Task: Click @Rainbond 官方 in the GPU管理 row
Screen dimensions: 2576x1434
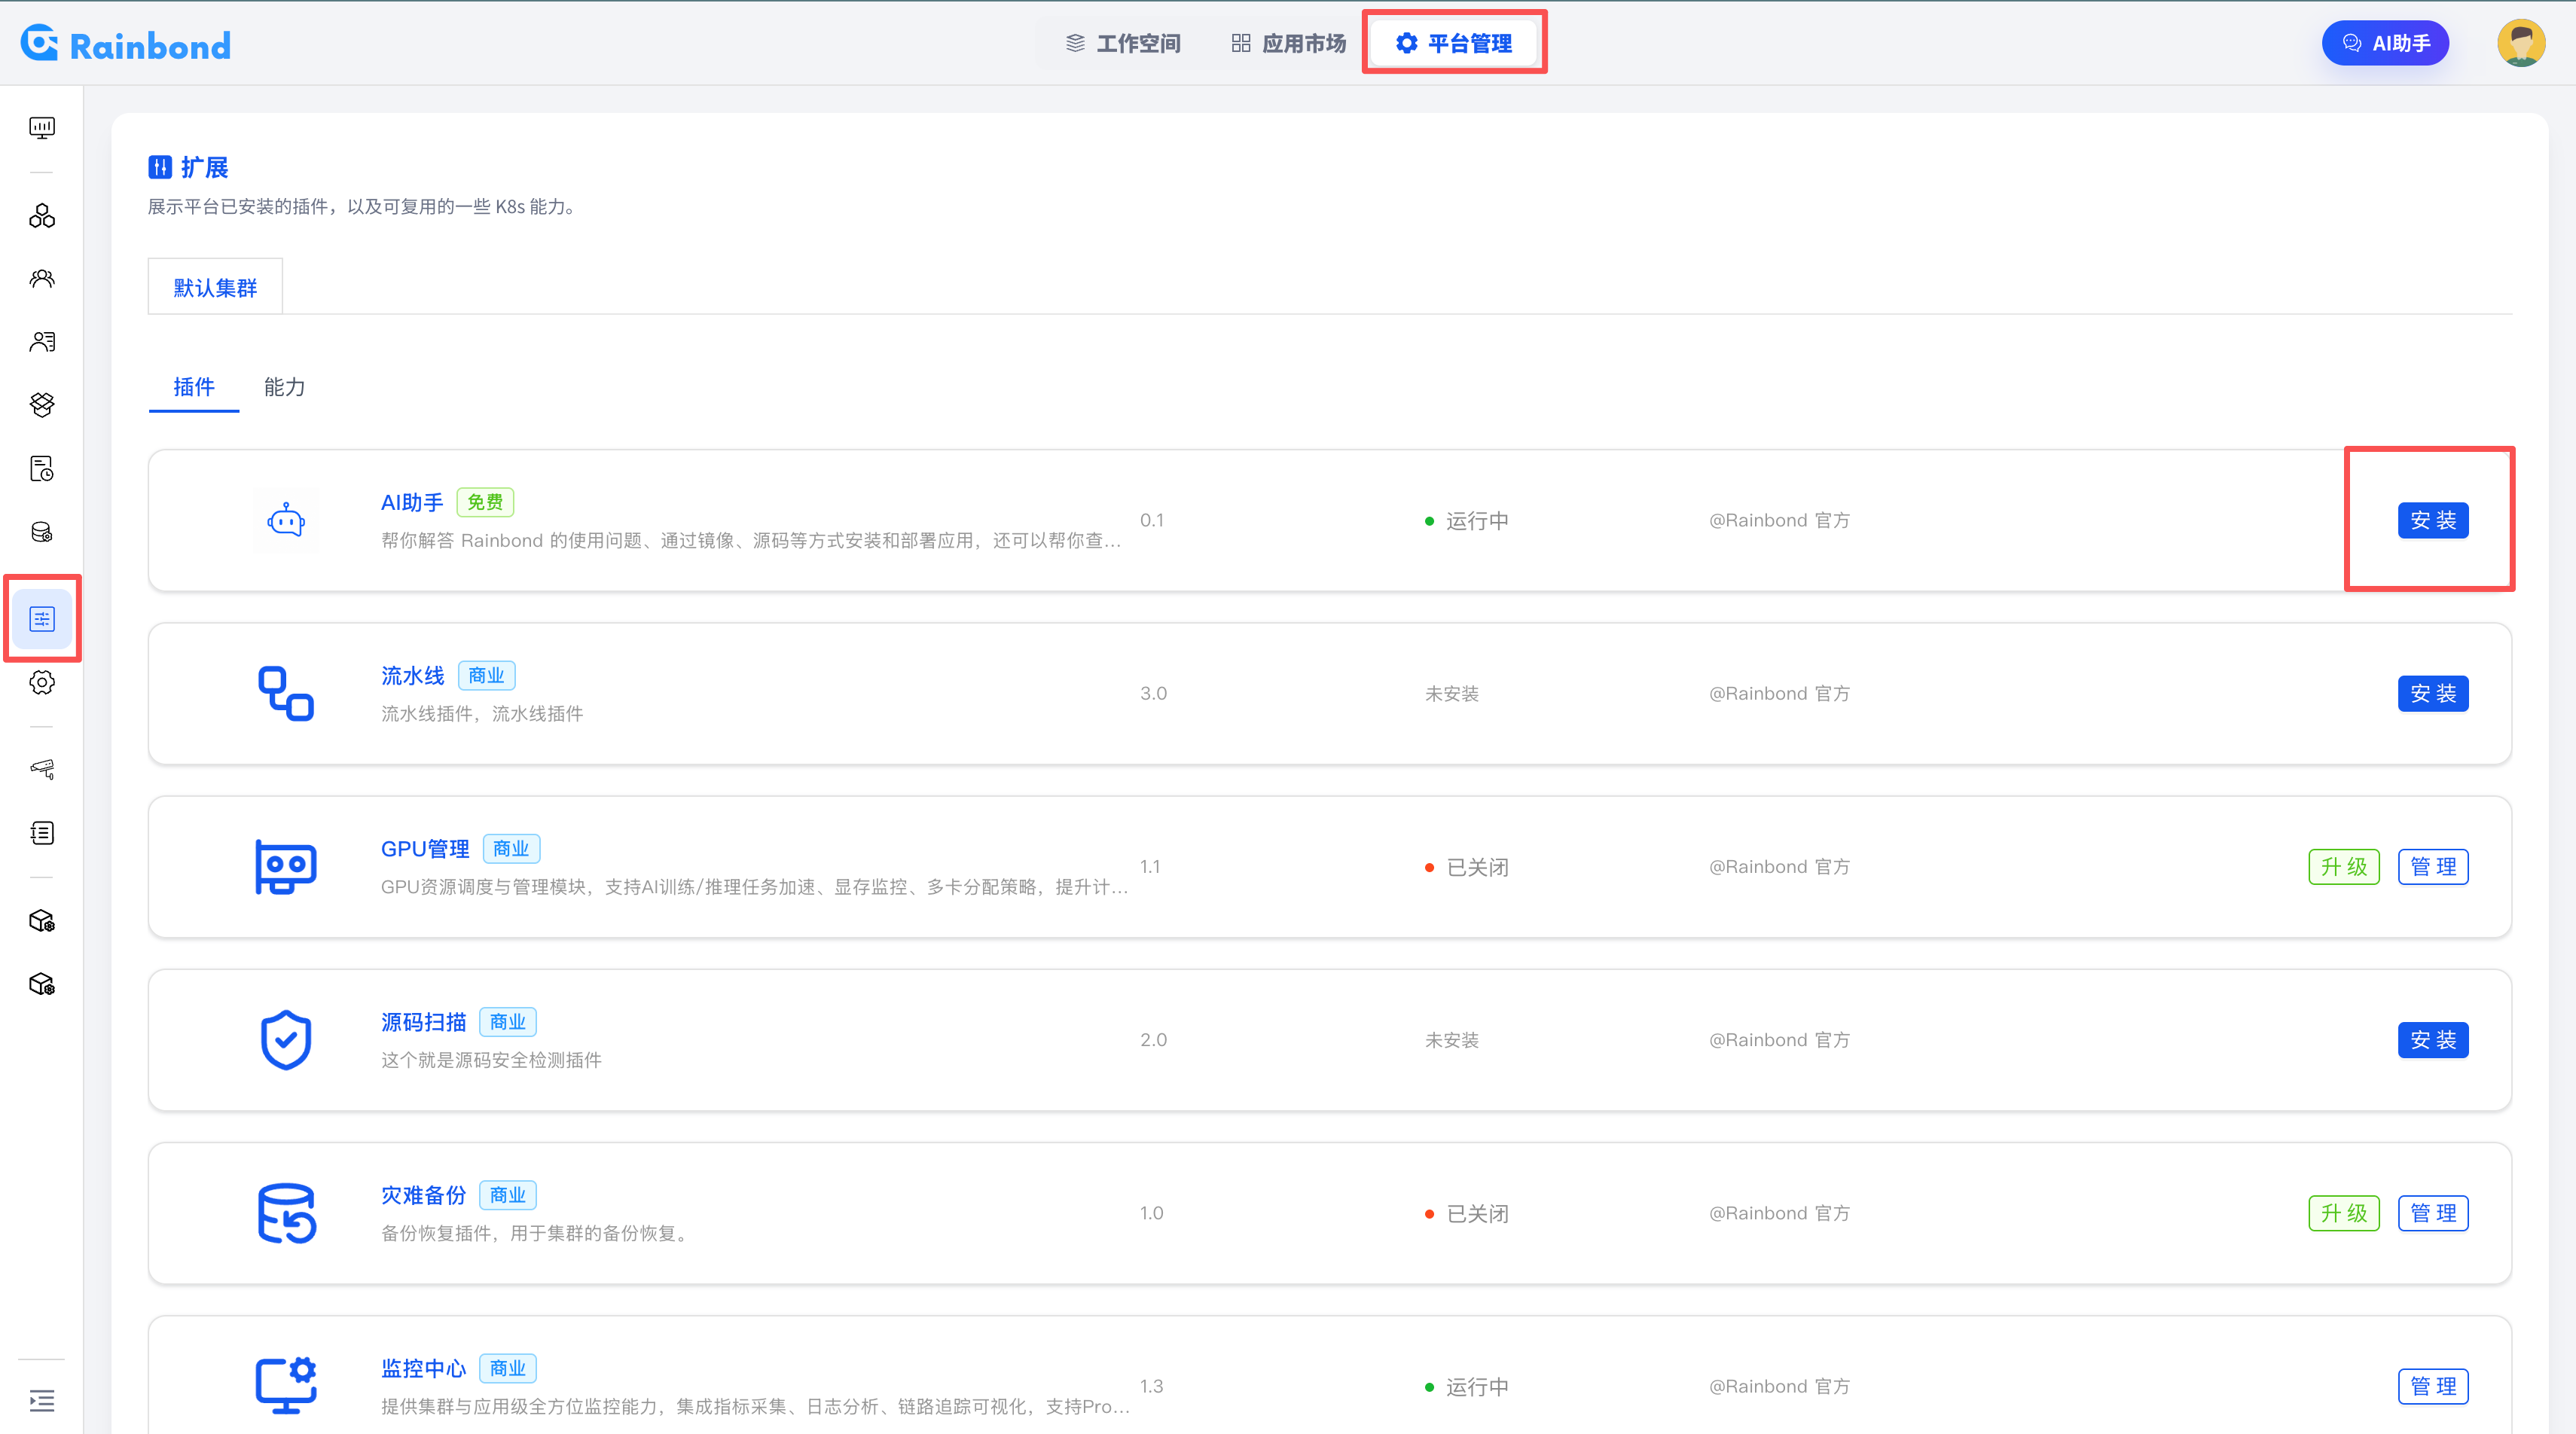Action: coord(1779,866)
